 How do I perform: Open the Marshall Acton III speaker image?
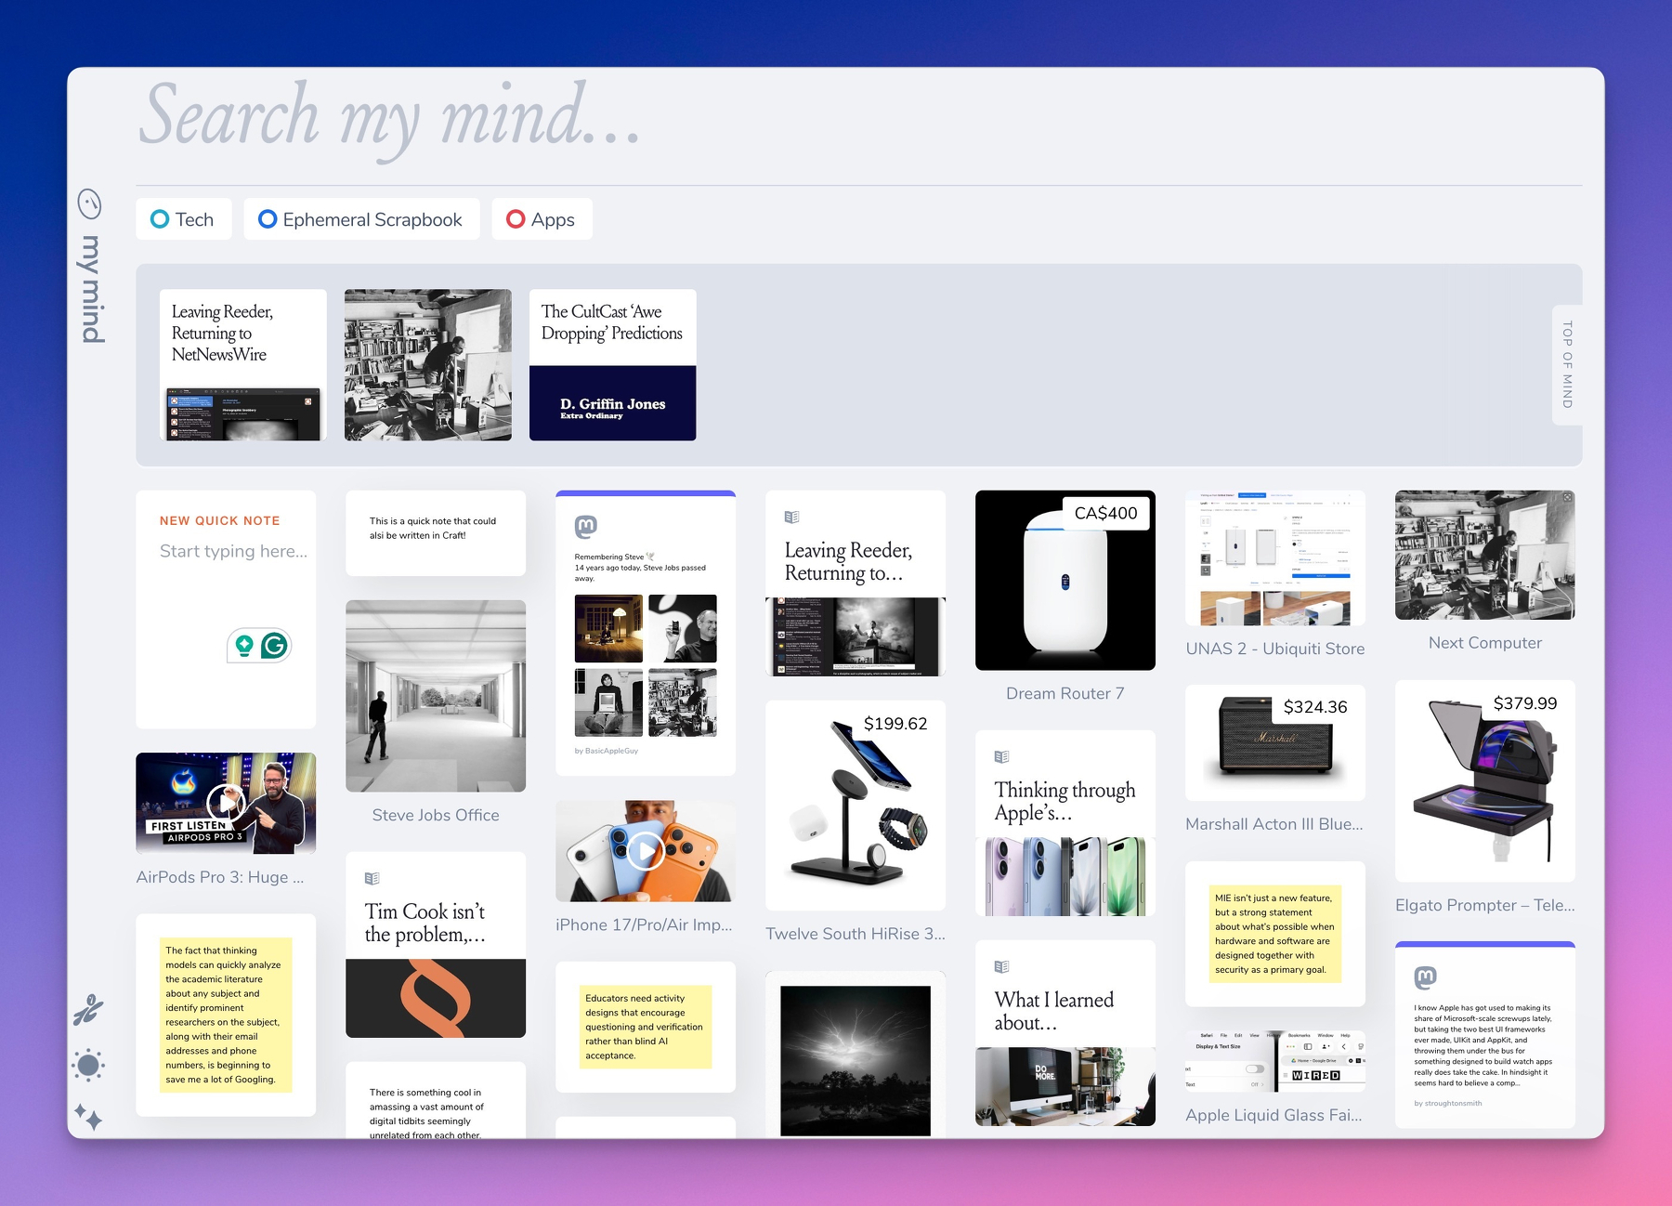(x=1275, y=742)
